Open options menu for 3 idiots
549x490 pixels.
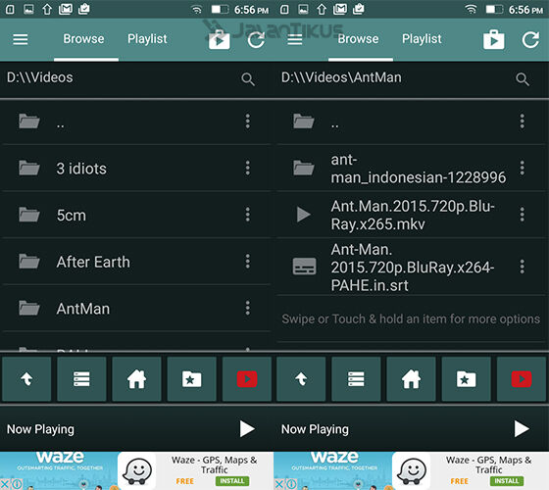pos(247,168)
